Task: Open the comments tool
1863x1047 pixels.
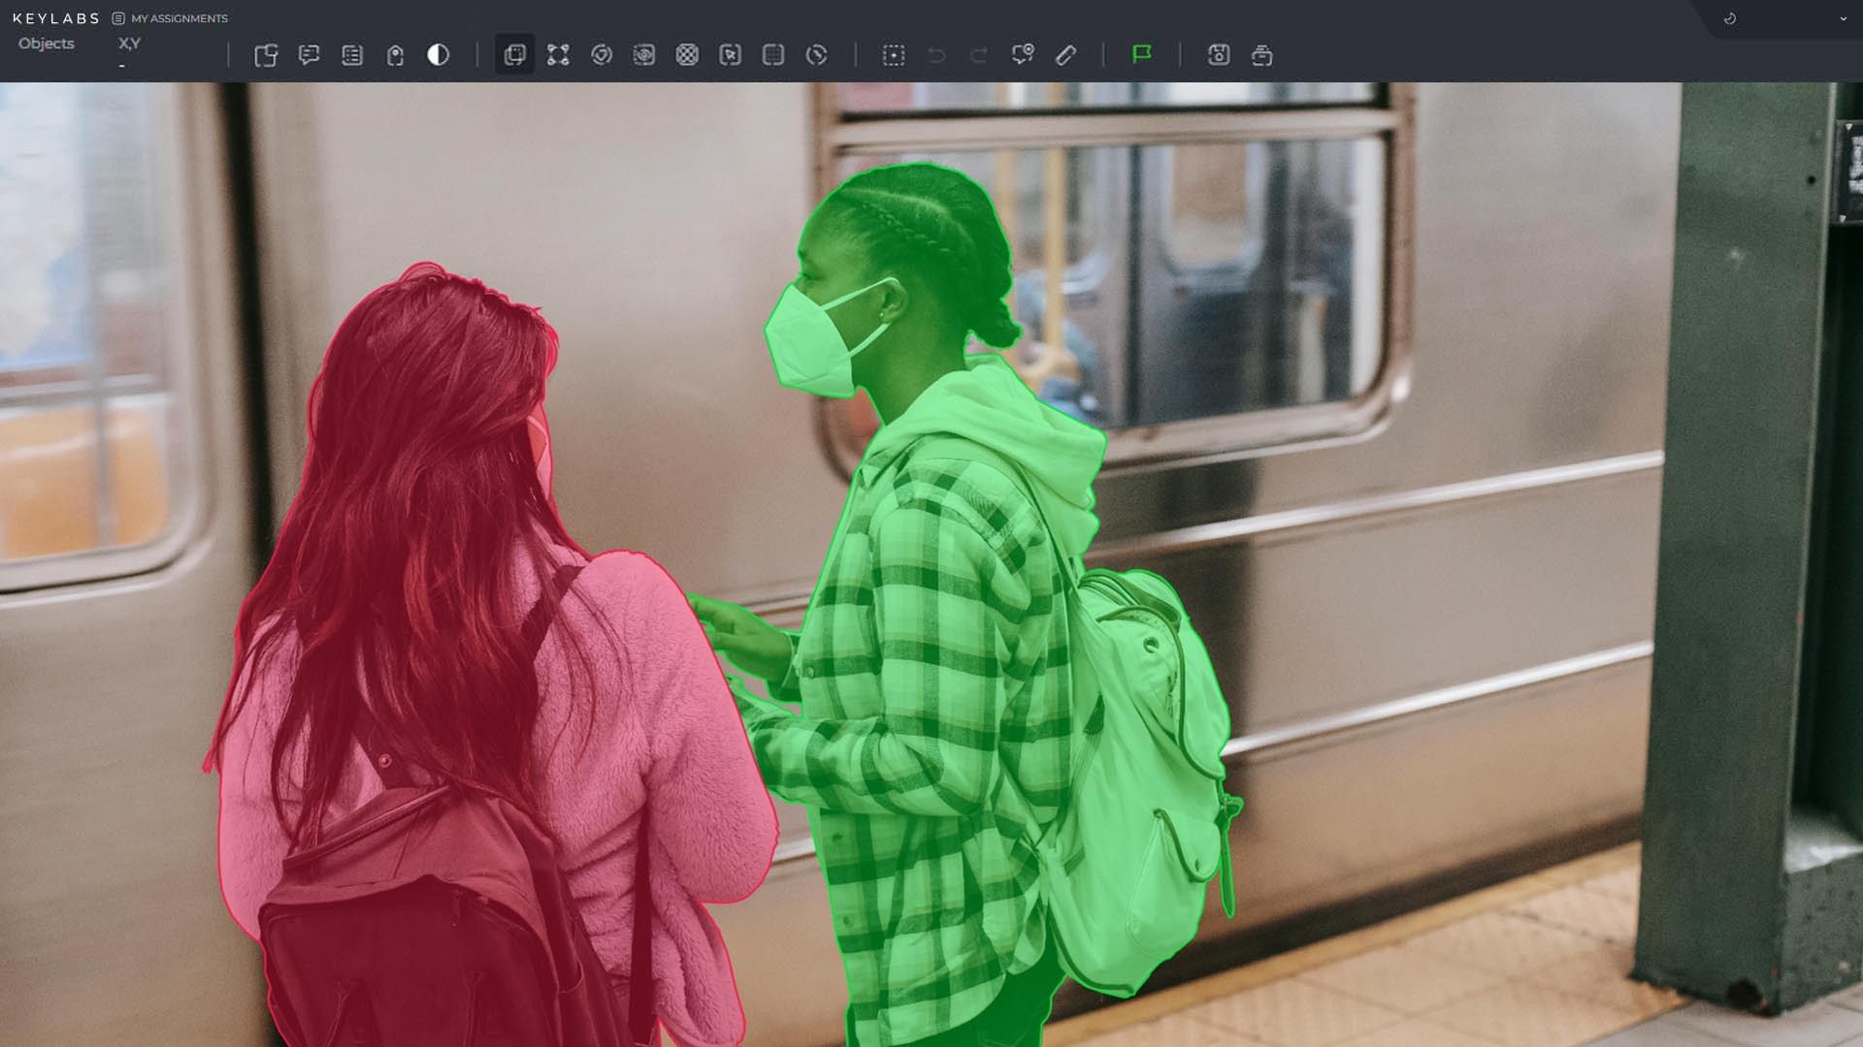Action: coord(310,56)
